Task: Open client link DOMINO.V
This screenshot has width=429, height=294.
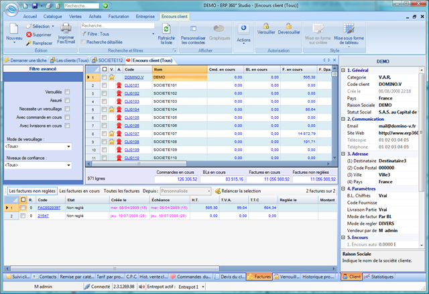Action: [x=134, y=77]
